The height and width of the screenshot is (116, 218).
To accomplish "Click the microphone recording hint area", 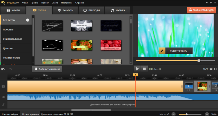I will tap(113, 105).
